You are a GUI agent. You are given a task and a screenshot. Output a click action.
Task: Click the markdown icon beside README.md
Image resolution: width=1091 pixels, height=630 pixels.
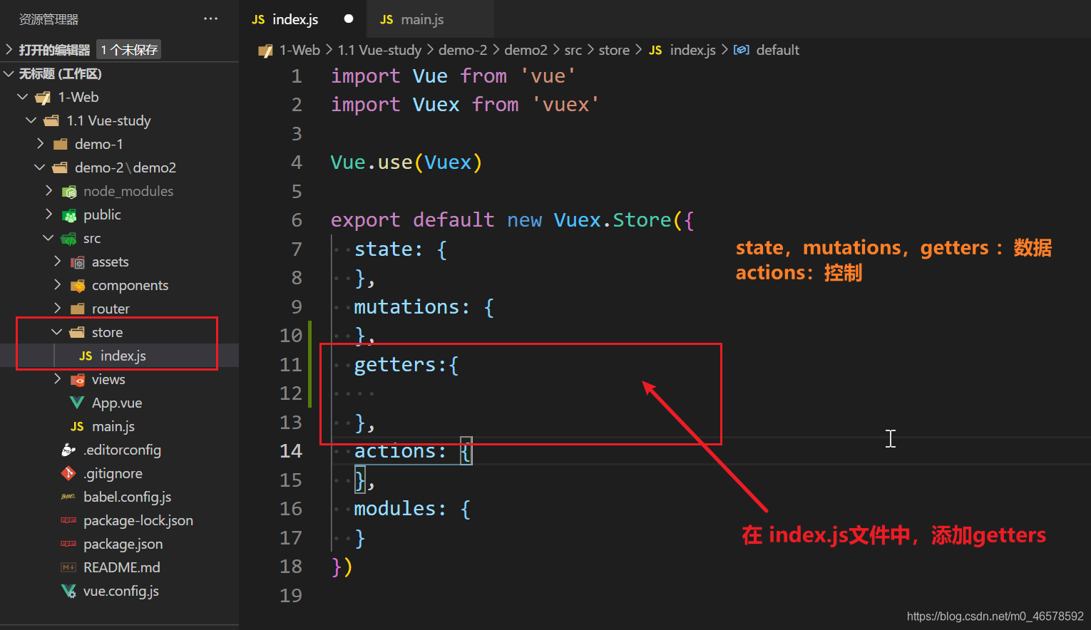68,567
